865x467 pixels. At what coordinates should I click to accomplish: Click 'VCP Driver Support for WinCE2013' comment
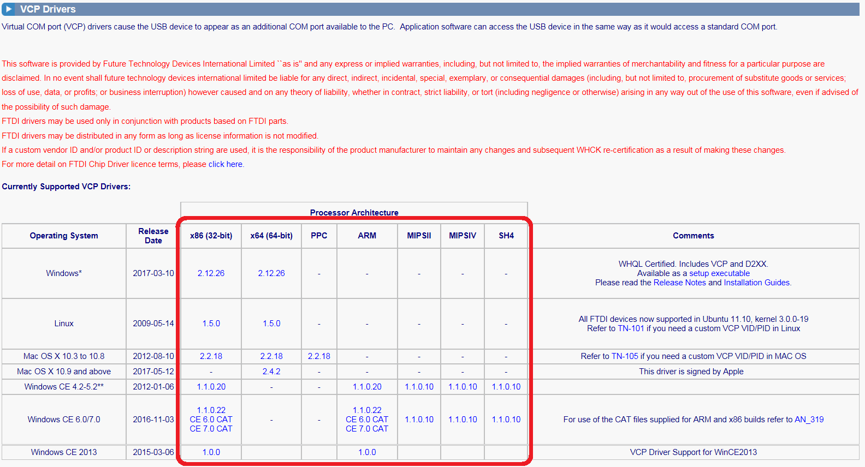pyautogui.click(x=694, y=452)
